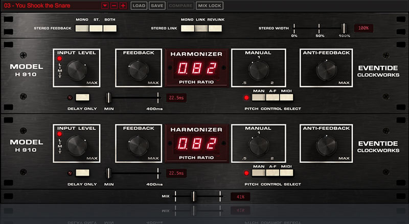Click the plus button for next preset

click(x=123, y=6)
